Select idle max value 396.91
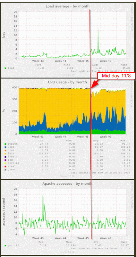 (x=126, y=154)
